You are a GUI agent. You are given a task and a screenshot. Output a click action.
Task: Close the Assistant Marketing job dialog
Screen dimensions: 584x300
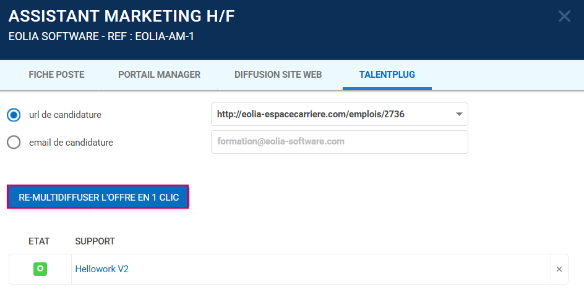pos(564,17)
